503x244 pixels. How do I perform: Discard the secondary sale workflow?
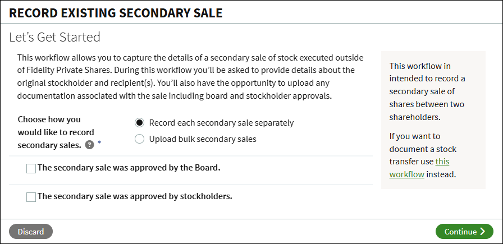click(31, 232)
